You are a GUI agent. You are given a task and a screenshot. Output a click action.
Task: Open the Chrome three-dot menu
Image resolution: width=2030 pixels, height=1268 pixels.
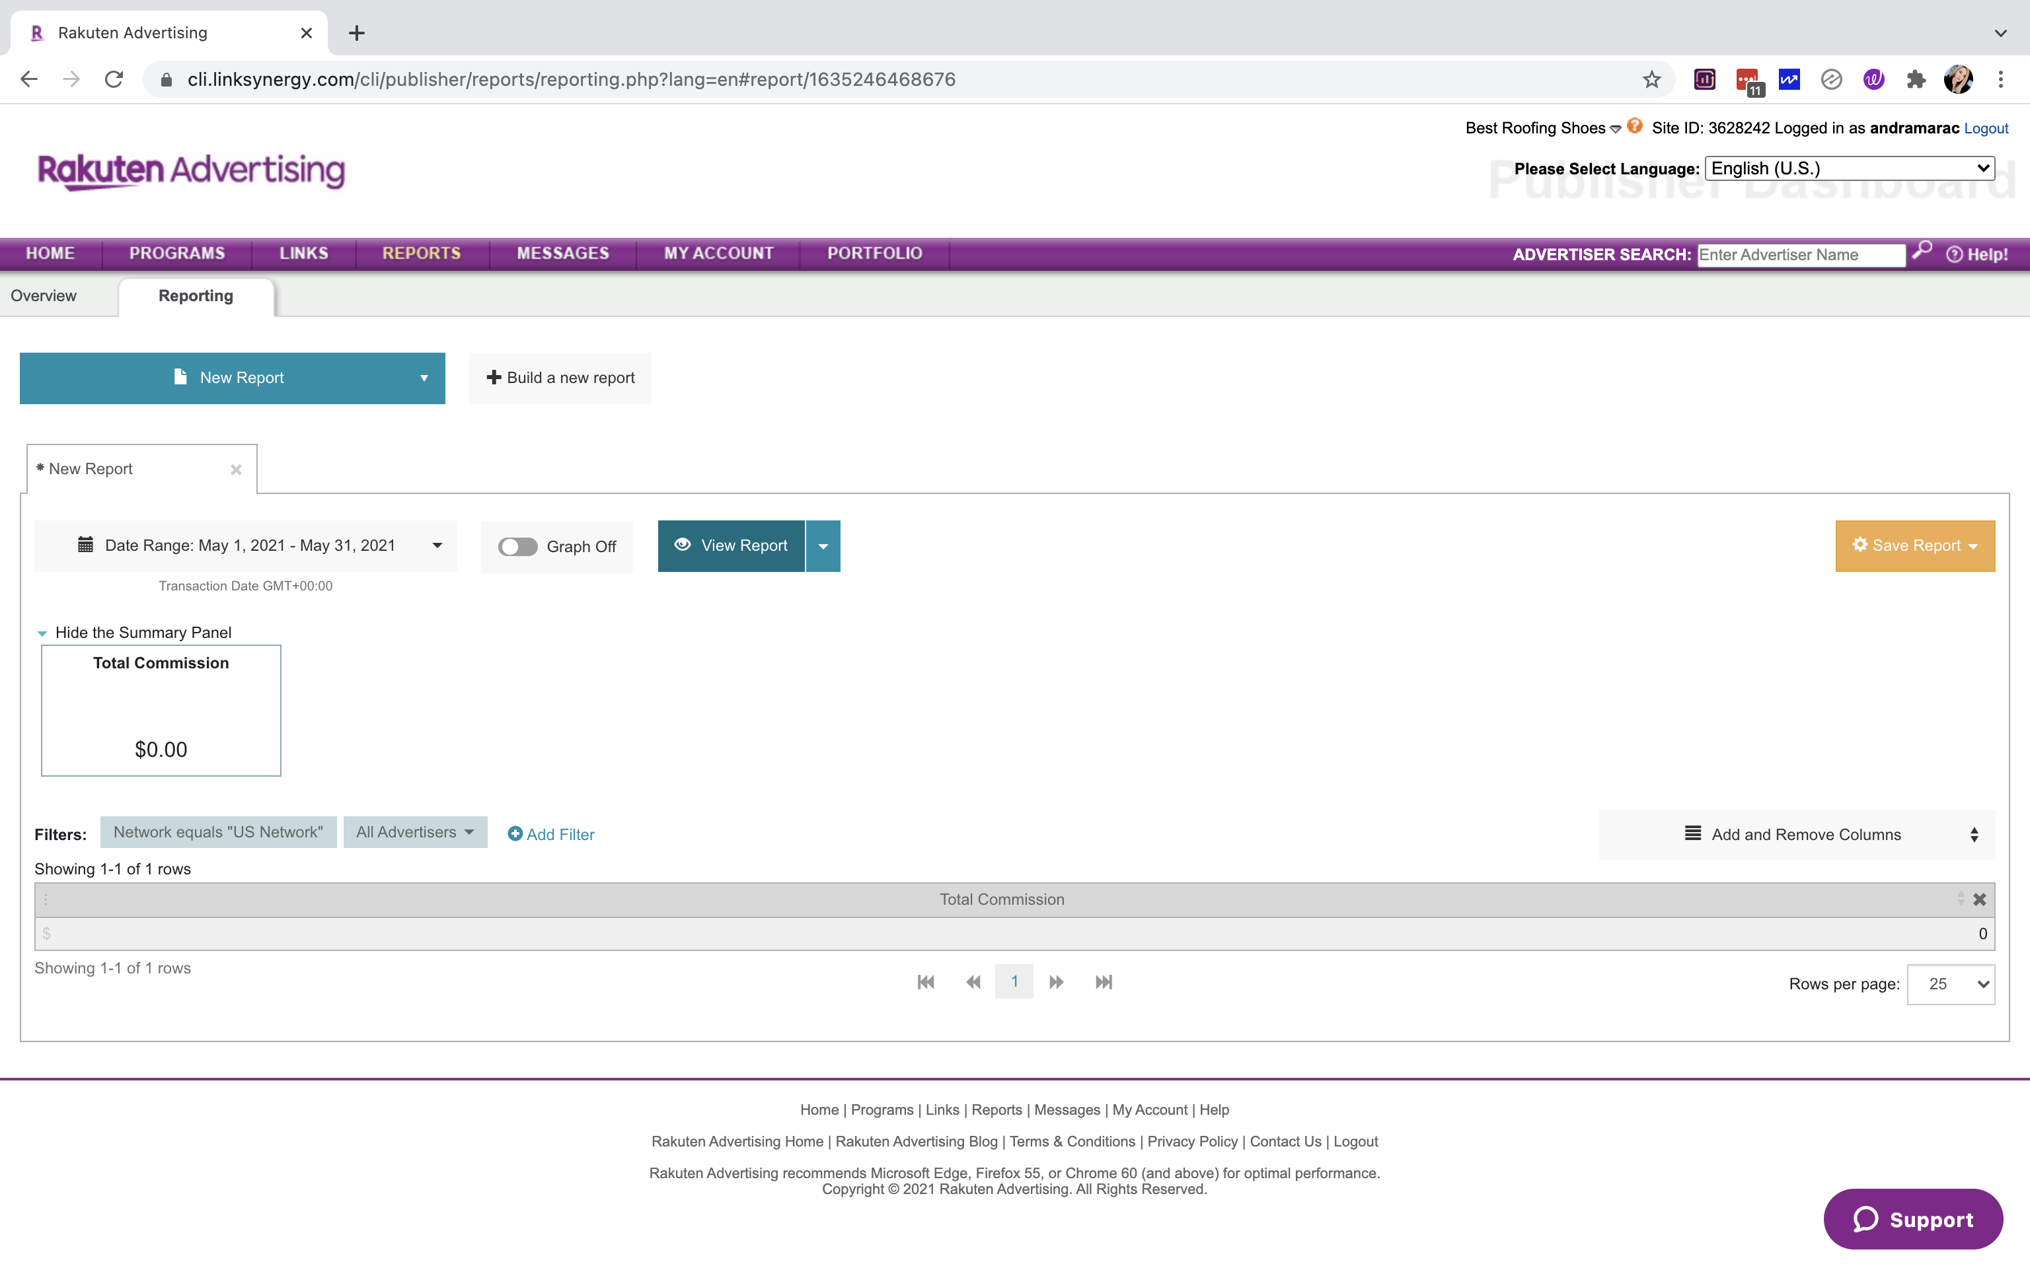(x=2001, y=80)
